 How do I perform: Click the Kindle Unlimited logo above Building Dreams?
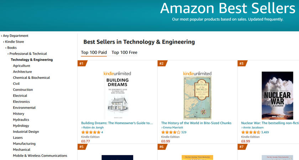[x=117, y=73]
